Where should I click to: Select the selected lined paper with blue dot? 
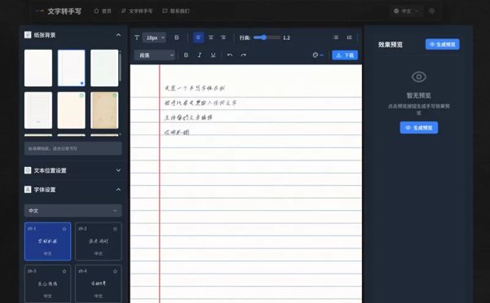click(x=71, y=68)
